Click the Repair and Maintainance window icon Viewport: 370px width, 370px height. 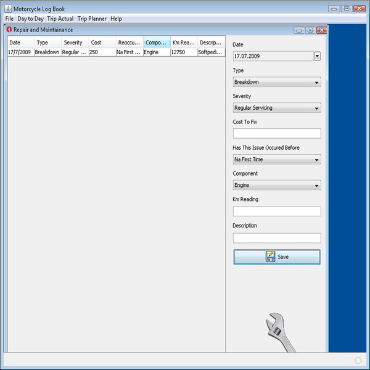(9, 30)
